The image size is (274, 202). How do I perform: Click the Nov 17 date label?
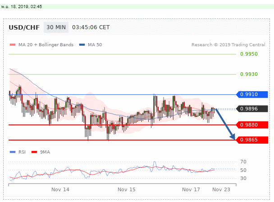point(191,189)
